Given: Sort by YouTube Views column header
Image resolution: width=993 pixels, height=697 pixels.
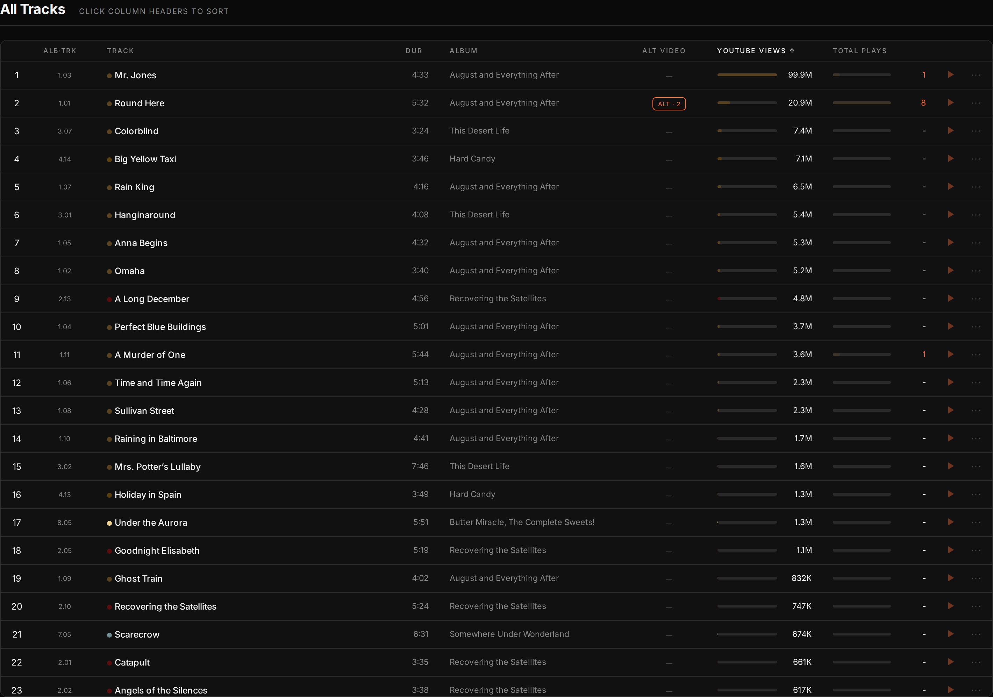Looking at the screenshot, I should point(756,51).
